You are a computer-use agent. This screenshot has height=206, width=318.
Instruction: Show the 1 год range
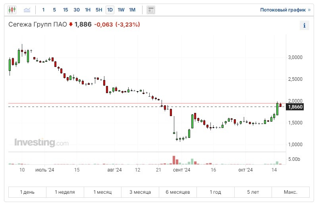216,192
